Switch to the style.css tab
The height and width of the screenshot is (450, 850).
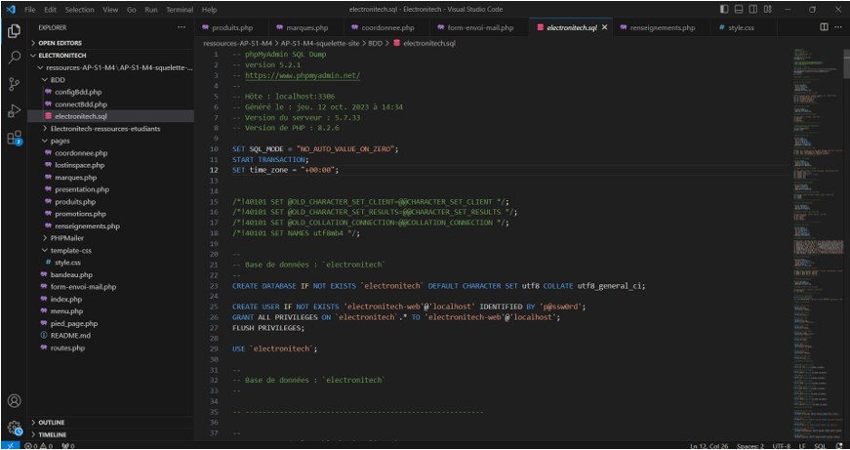742,27
